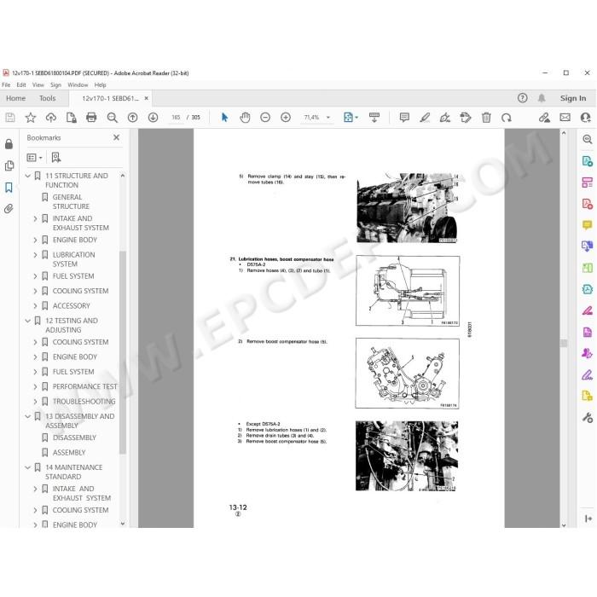Add a comment sticky note
The height and width of the screenshot is (597, 597).
(404, 118)
